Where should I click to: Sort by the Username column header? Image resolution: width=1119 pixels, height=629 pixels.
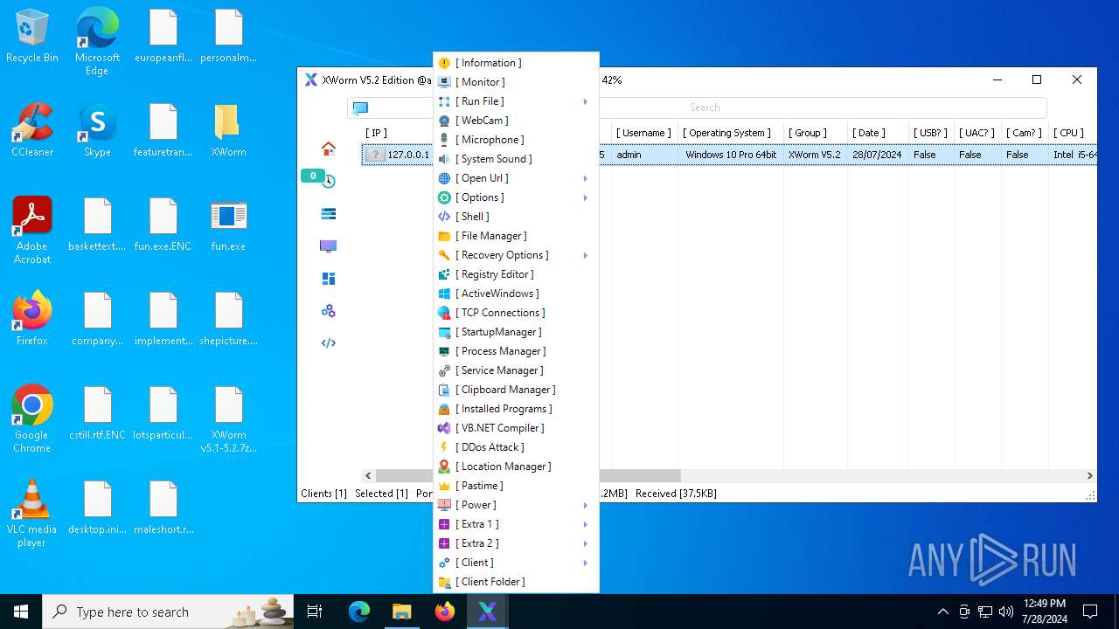[x=643, y=133]
